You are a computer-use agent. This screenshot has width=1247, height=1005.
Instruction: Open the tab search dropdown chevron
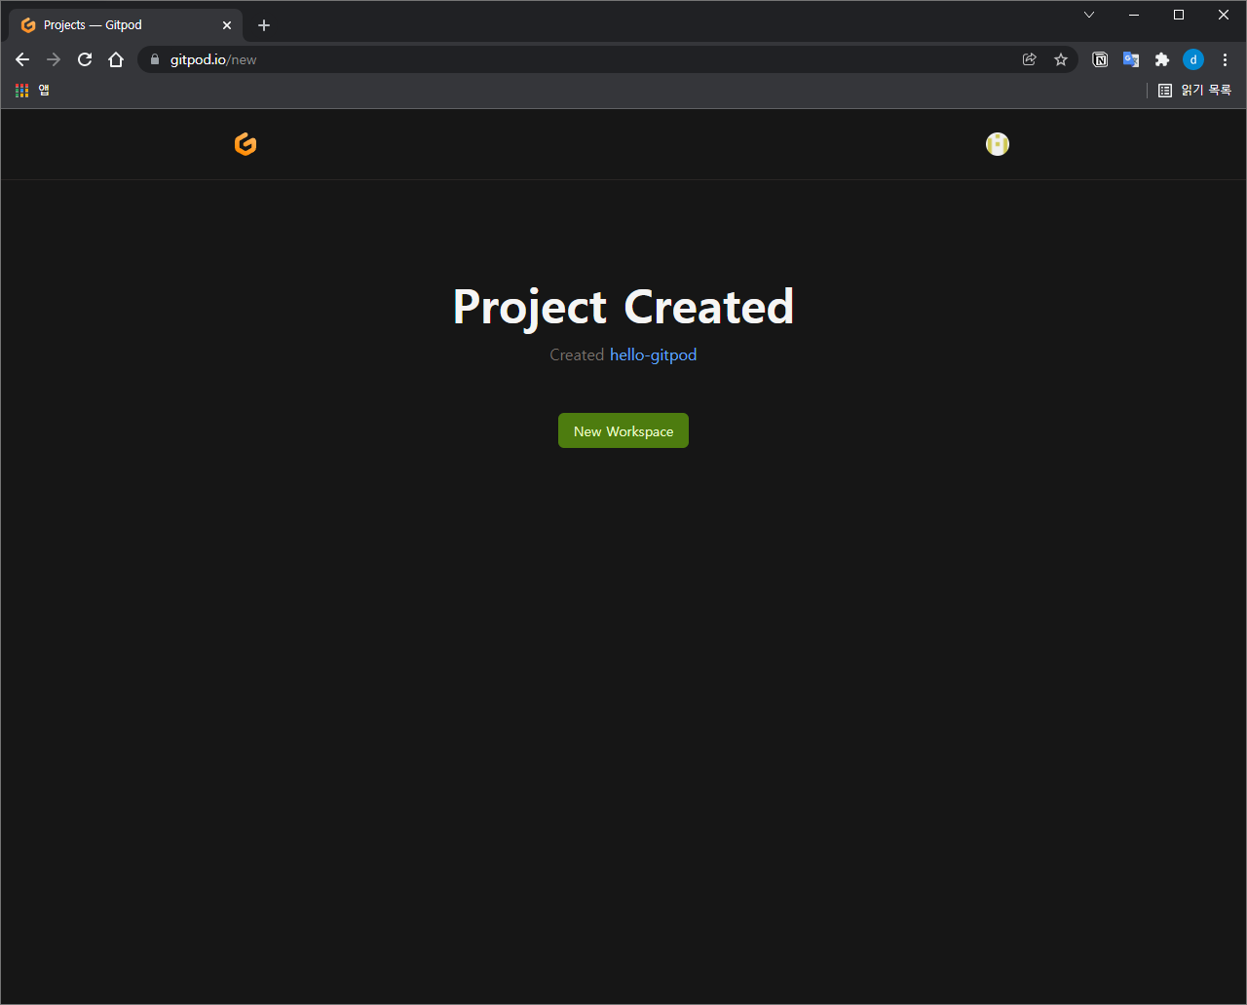click(x=1089, y=15)
